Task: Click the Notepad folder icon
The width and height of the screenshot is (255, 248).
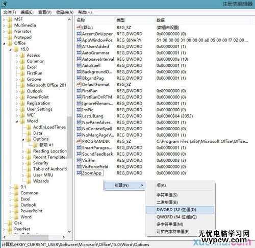Action: (10, 37)
